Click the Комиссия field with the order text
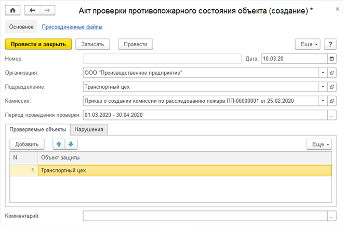 [201, 101]
